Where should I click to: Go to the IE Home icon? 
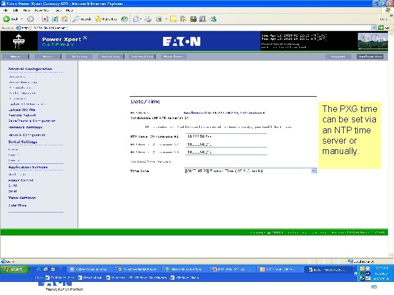point(65,19)
